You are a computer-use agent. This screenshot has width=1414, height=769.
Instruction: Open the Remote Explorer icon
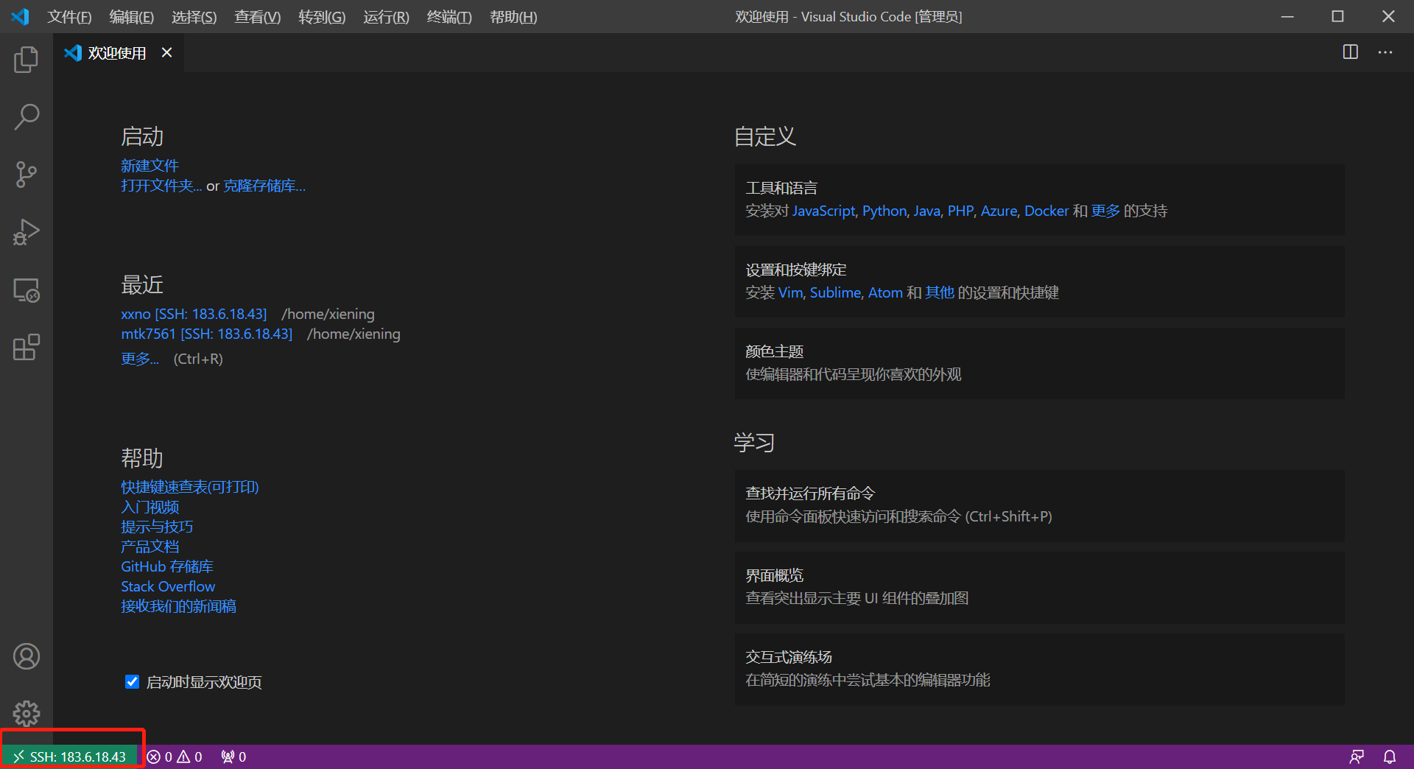tap(27, 289)
